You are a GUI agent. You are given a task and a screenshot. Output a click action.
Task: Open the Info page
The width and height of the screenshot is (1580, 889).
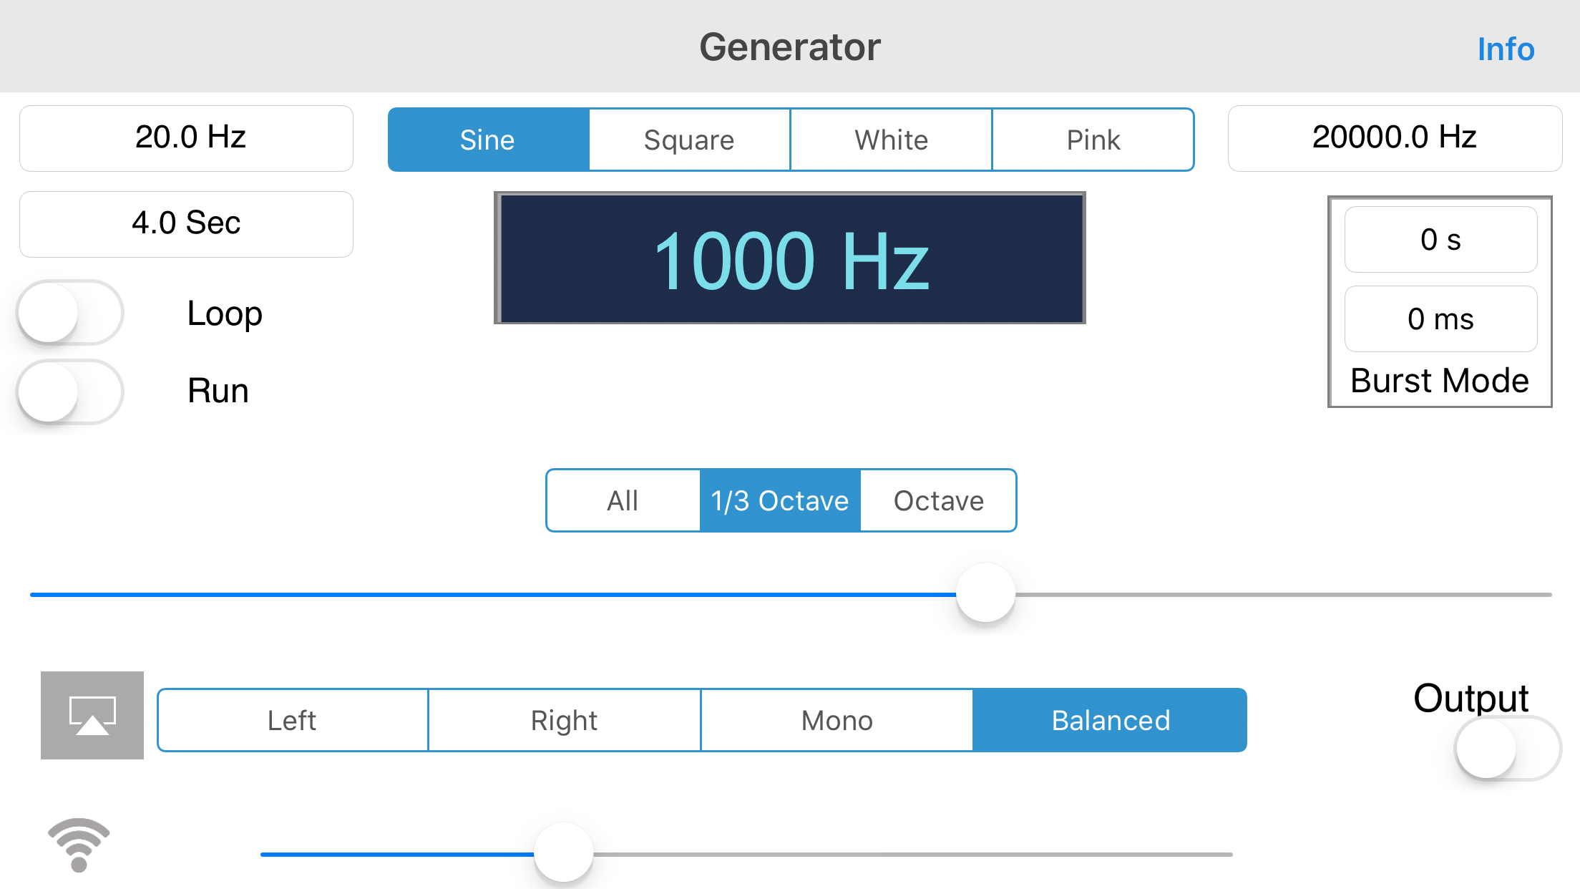1506,49
